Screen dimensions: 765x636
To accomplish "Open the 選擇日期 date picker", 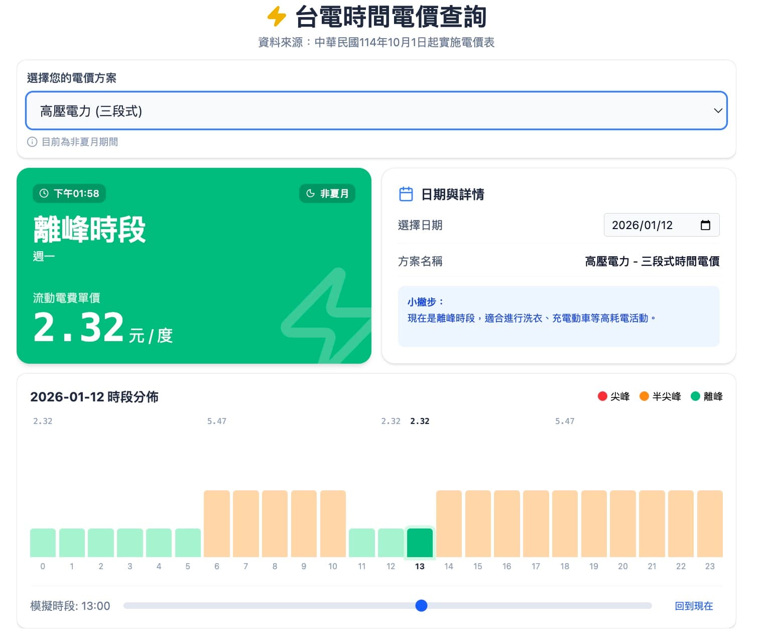I will (x=662, y=225).
